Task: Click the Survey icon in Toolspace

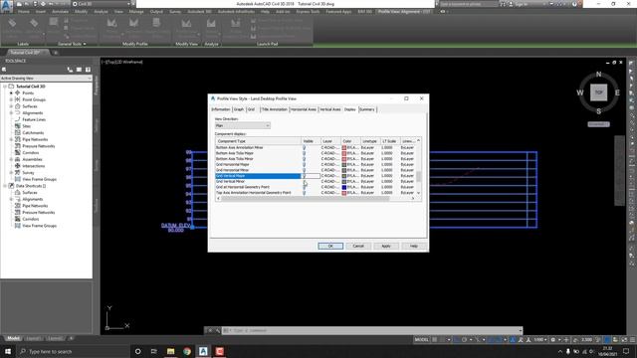Action: [x=18, y=172]
